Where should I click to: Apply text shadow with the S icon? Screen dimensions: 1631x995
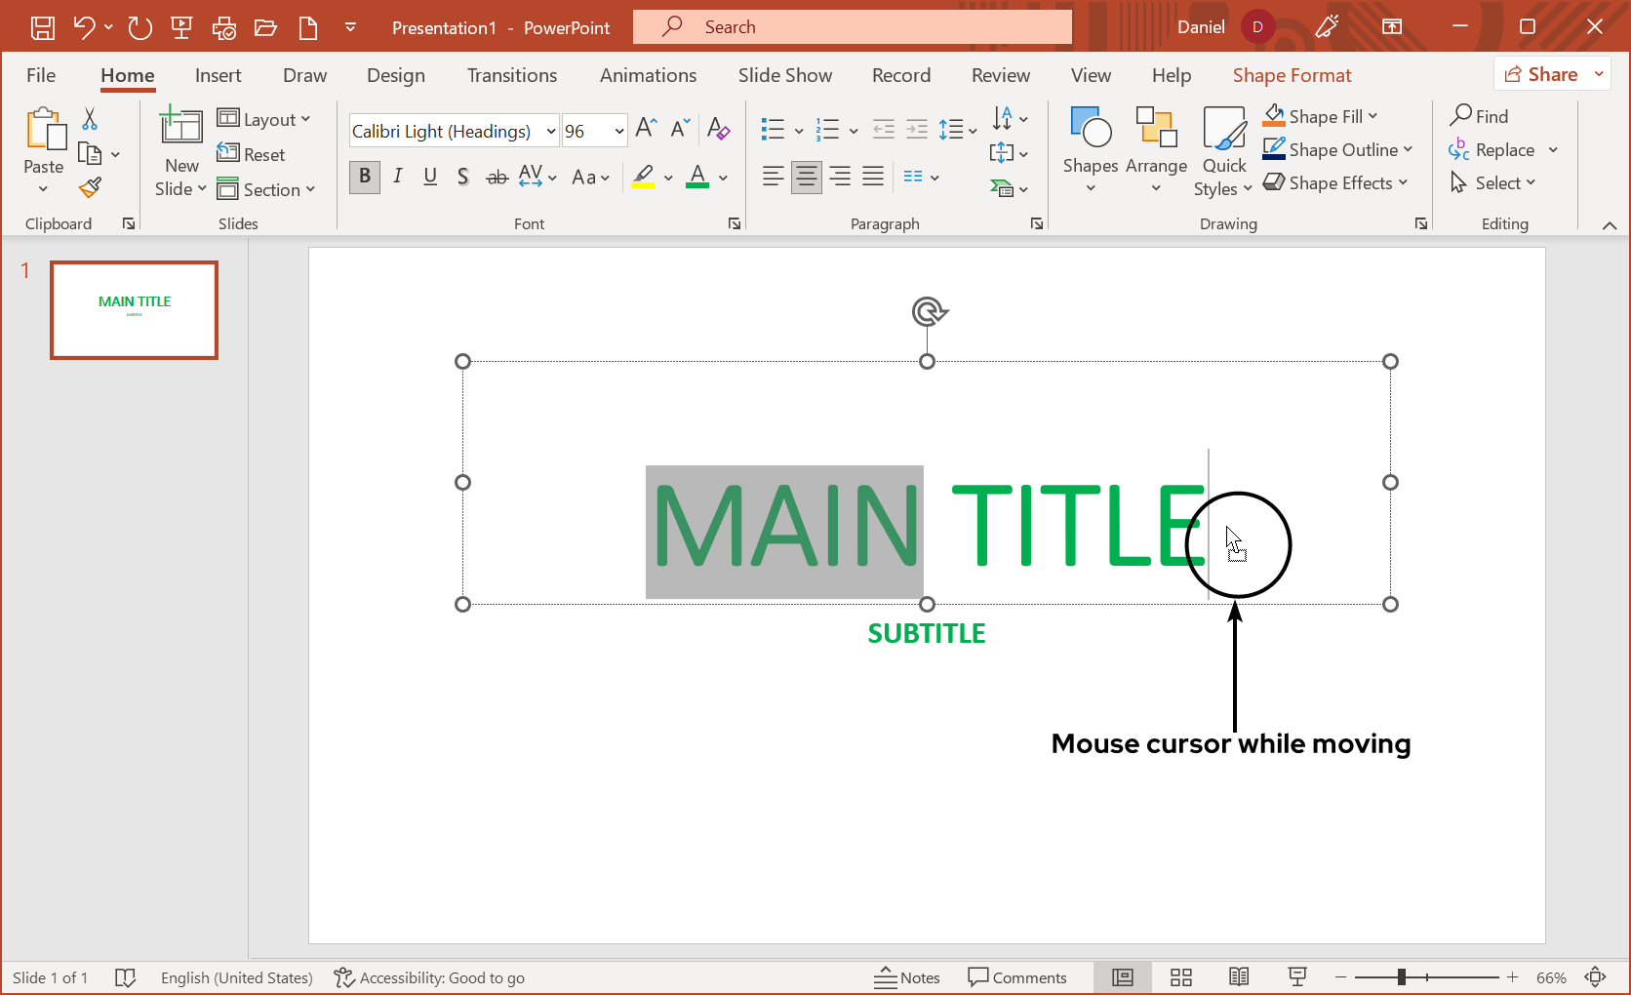pyautogui.click(x=463, y=177)
